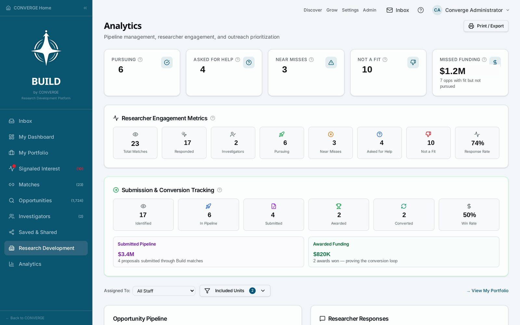Open Signaled Interest in the sidebar
Screen dimensions: 520x325
click(x=46, y=169)
